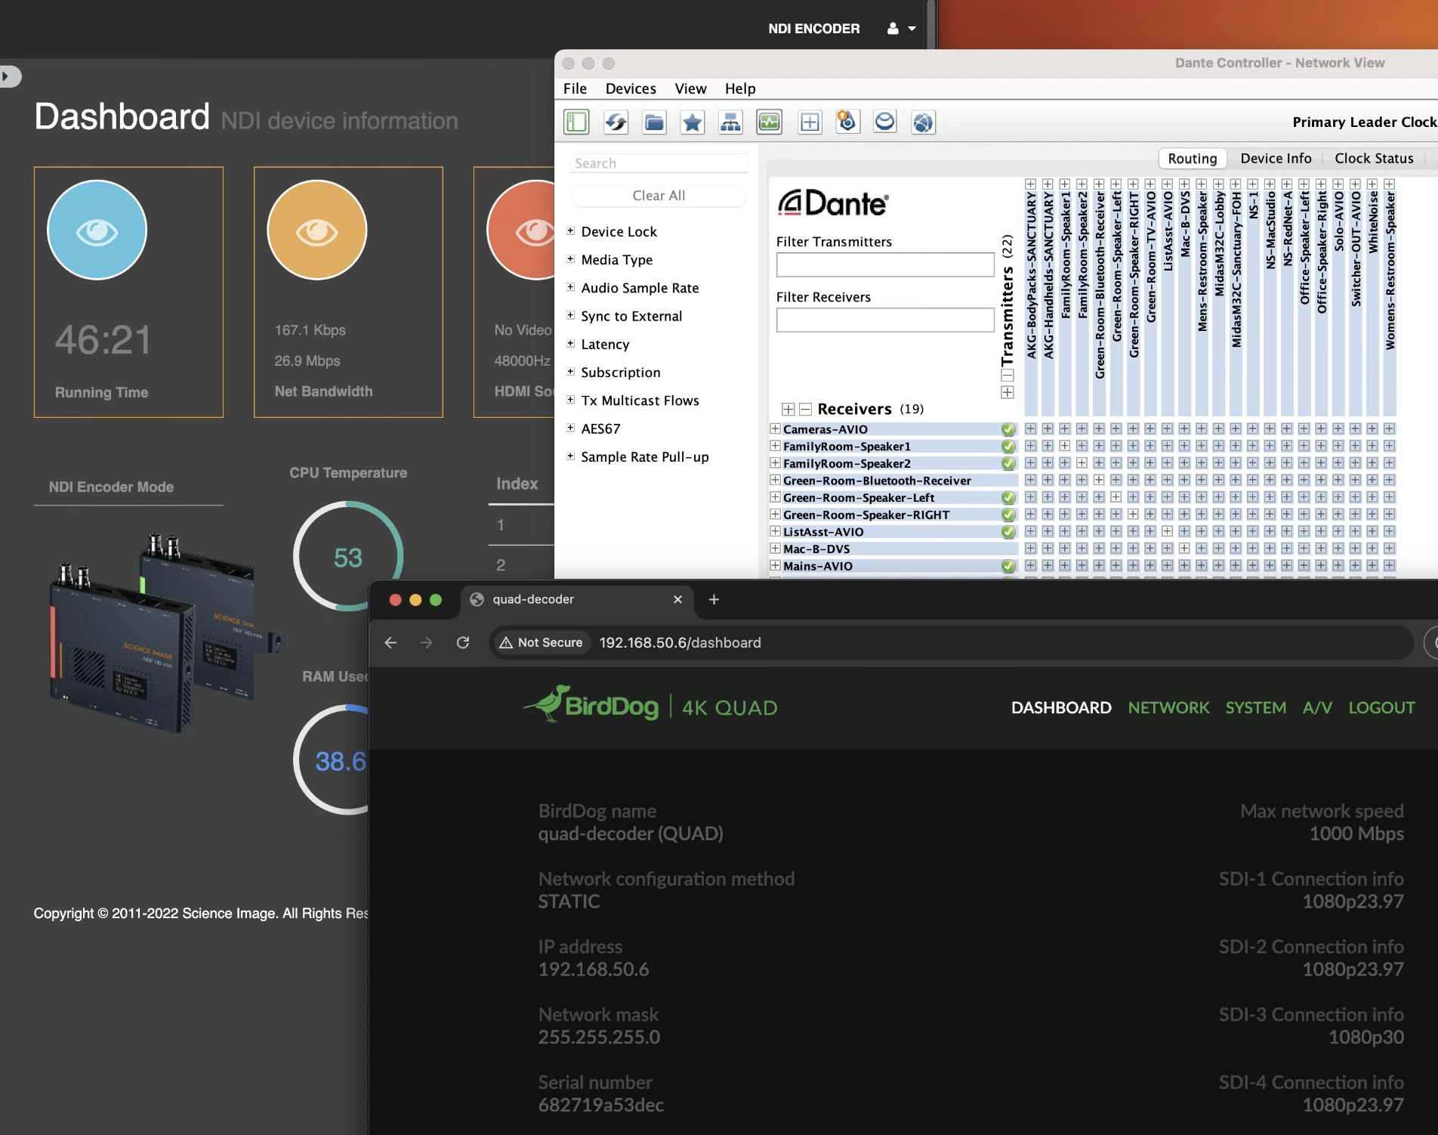Expand the Green-Room-Bluetooth-Receiver channel list
Image resolution: width=1438 pixels, height=1135 pixels.
pyautogui.click(x=775, y=480)
